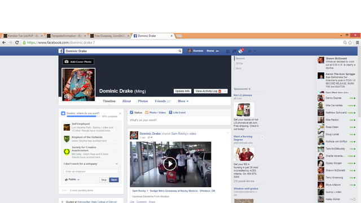Open chat with Danny Dupree
Viewport: 361px width, 203px height.
point(336,98)
